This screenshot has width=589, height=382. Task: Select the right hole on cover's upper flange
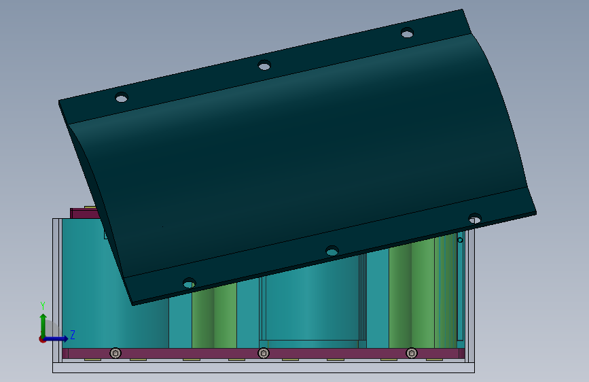tap(407, 33)
